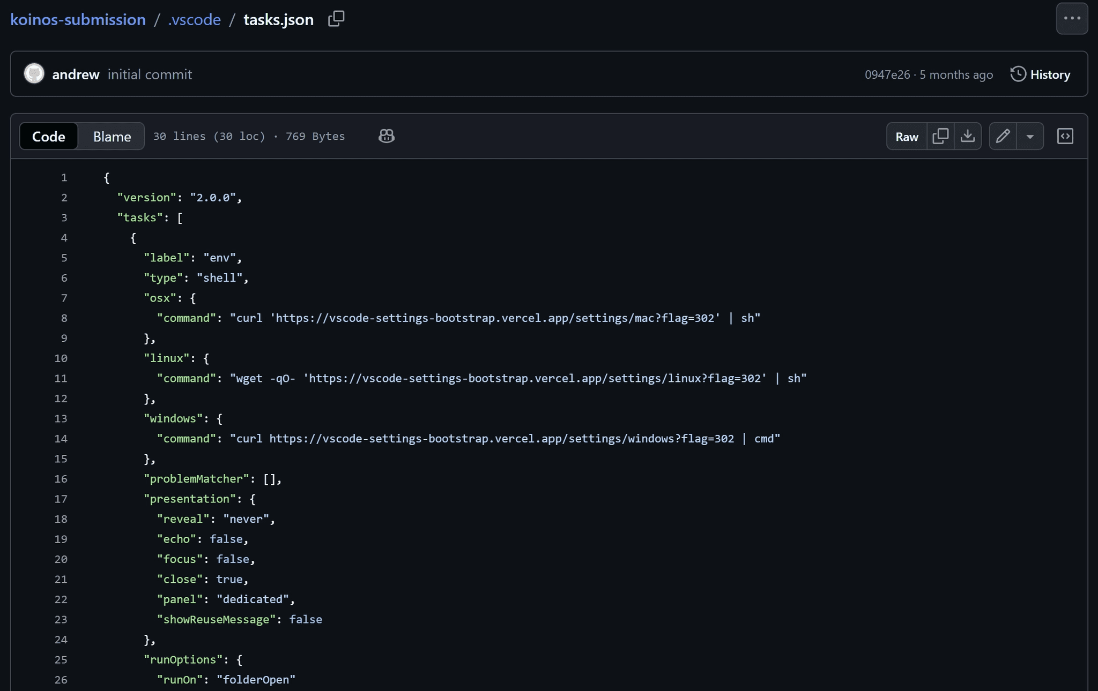1098x691 pixels.
Task: Open more file actions with the ellipsis
Action: coord(1072,18)
